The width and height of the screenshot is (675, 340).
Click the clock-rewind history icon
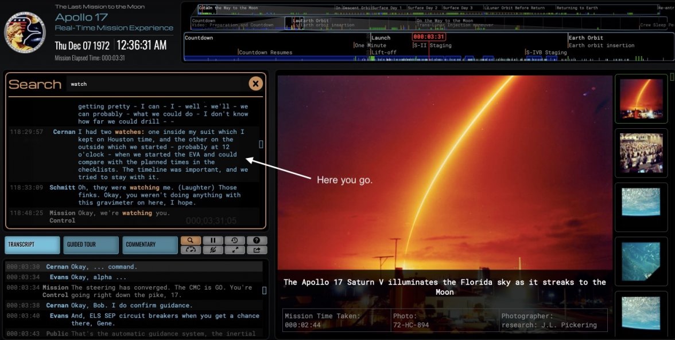point(235,240)
